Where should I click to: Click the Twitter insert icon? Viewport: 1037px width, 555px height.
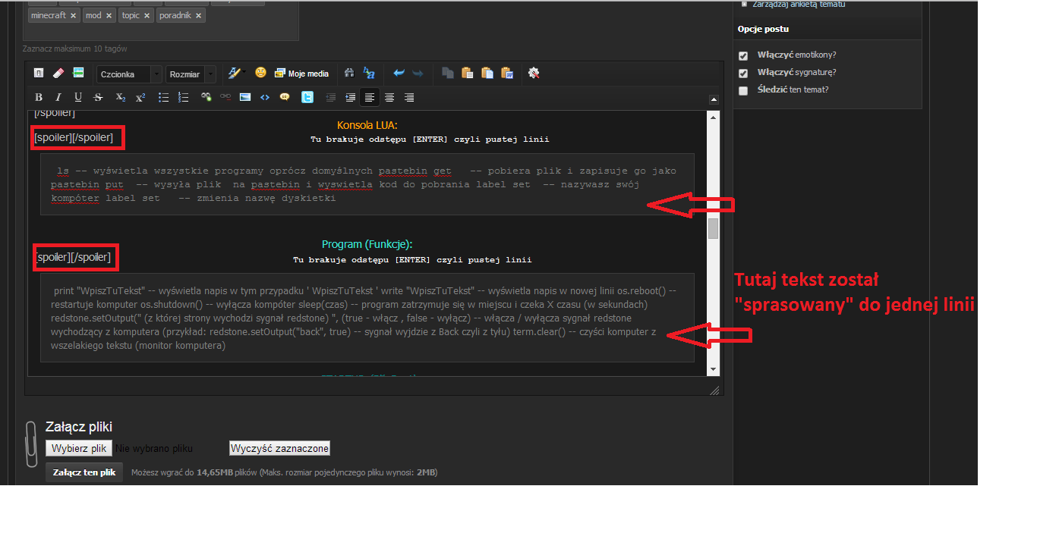pyautogui.click(x=307, y=97)
